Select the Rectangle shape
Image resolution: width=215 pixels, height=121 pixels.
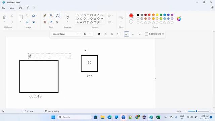coord(88,15)
